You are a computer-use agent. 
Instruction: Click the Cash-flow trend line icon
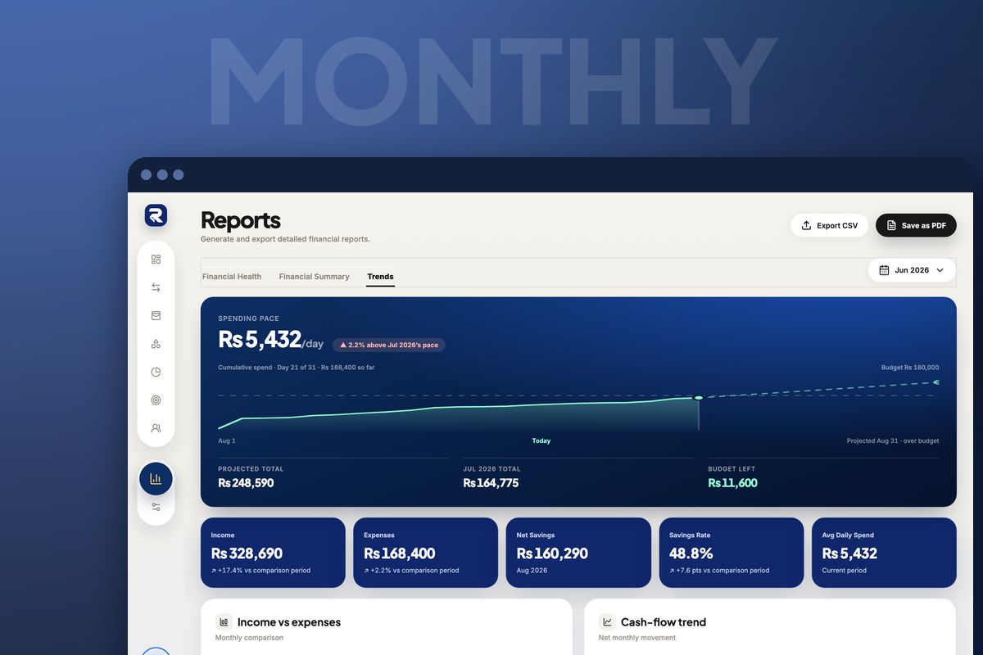pos(607,621)
